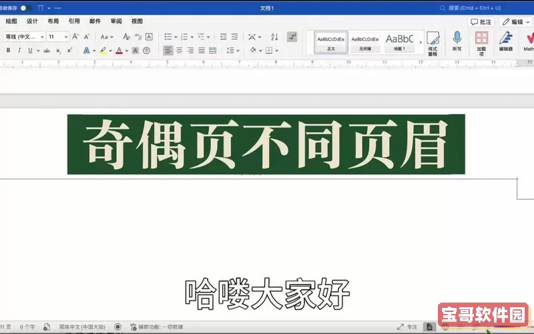Toggle underline formatting

tap(30, 51)
